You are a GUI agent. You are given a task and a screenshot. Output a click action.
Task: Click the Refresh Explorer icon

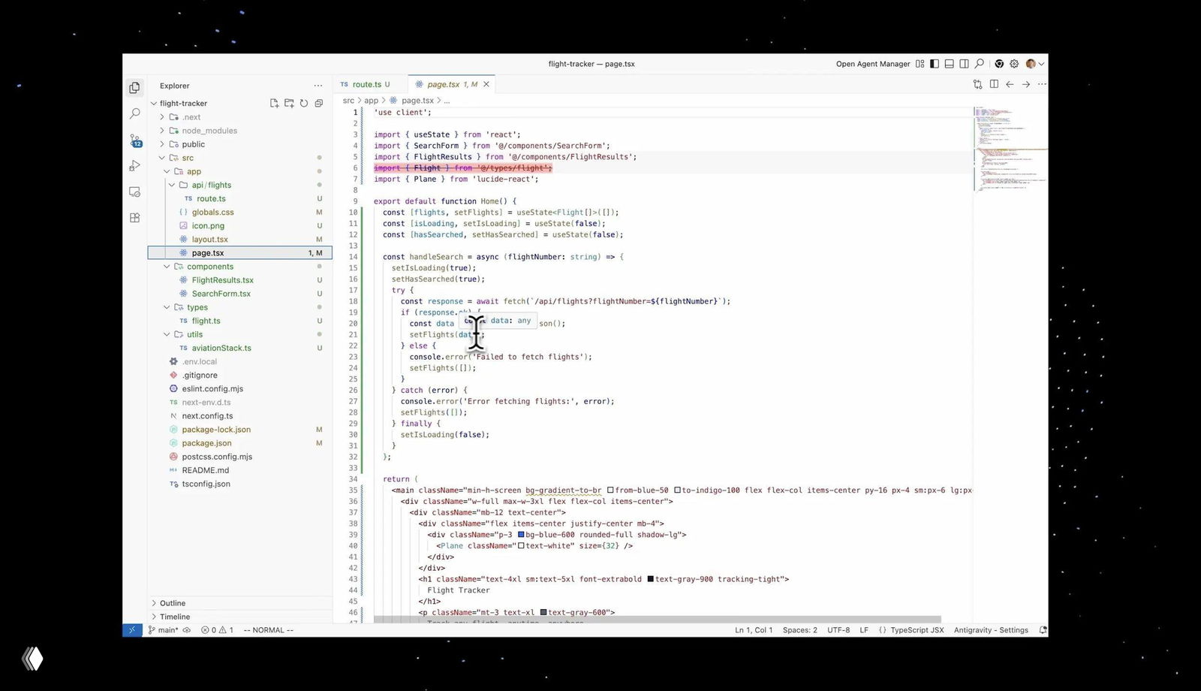point(303,103)
